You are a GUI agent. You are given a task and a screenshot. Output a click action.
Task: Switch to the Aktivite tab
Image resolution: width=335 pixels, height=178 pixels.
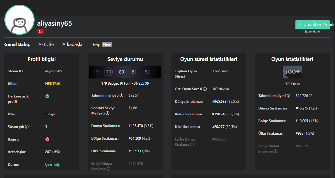point(46,44)
